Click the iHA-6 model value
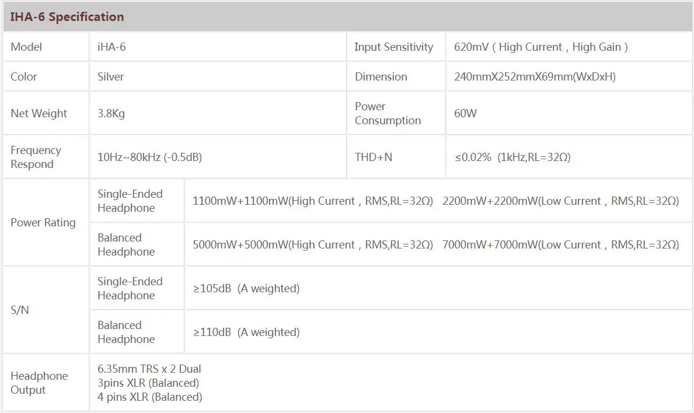The height and width of the screenshot is (413, 694). pyautogui.click(x=111, y=47)
